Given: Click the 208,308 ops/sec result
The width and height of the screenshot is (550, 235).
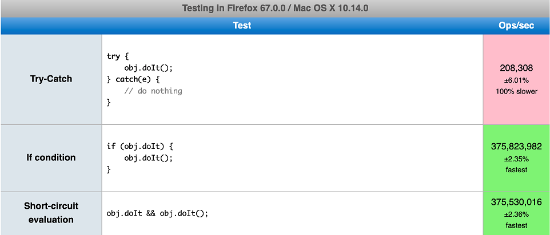Looking at the screenshot, I should tap(516, 68).
